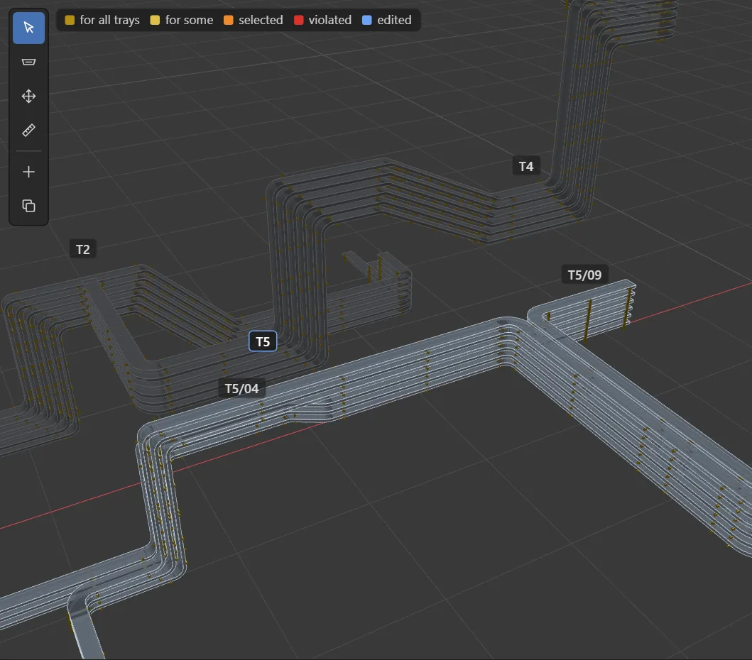Activate the move tool with four arrows

29,97
